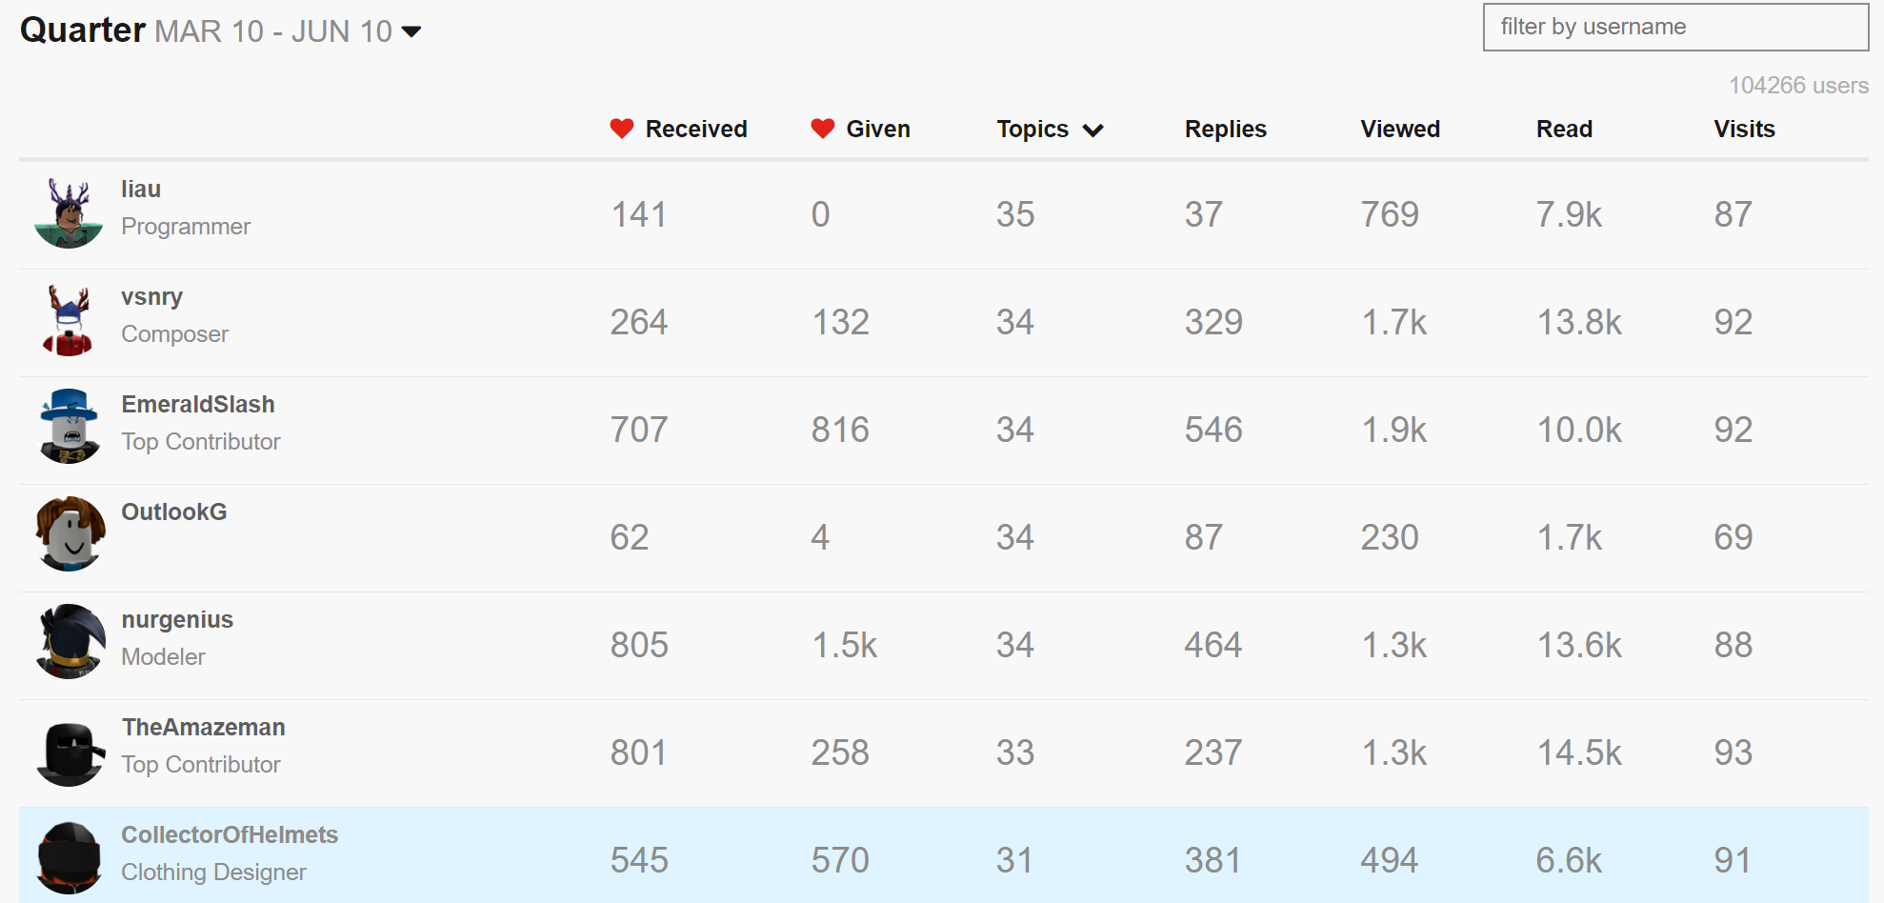Screen dimensions: 1884x903
Task: Sort table by Replies column
Action: 1225,129
